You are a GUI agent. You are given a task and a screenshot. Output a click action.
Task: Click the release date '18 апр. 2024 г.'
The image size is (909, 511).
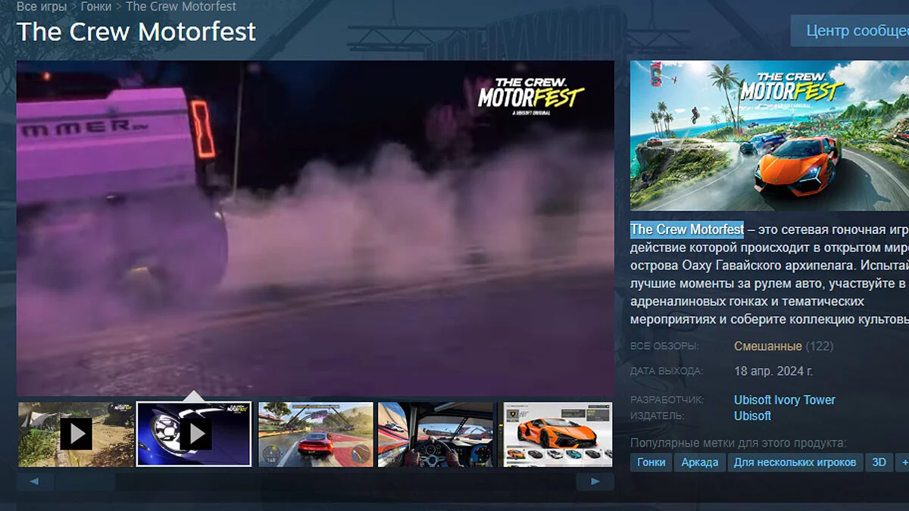[773, 371]
